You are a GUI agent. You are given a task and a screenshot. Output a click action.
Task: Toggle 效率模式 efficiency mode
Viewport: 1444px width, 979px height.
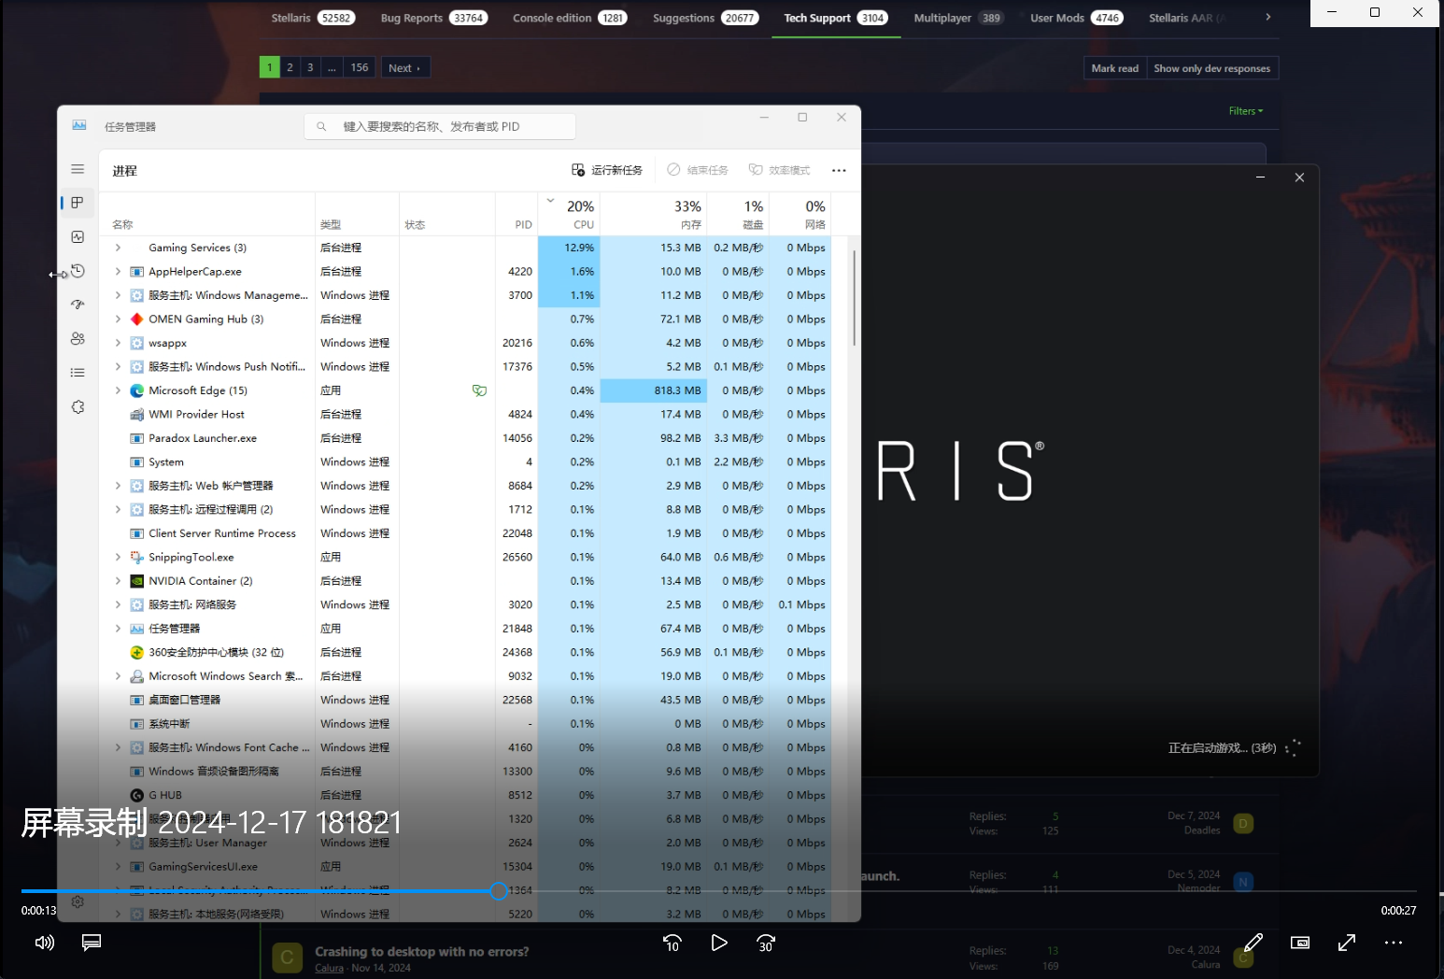779,169
